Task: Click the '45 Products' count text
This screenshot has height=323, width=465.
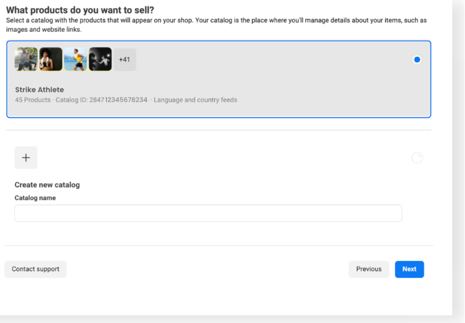Action: pyautogui.click(x=33, y=100)
